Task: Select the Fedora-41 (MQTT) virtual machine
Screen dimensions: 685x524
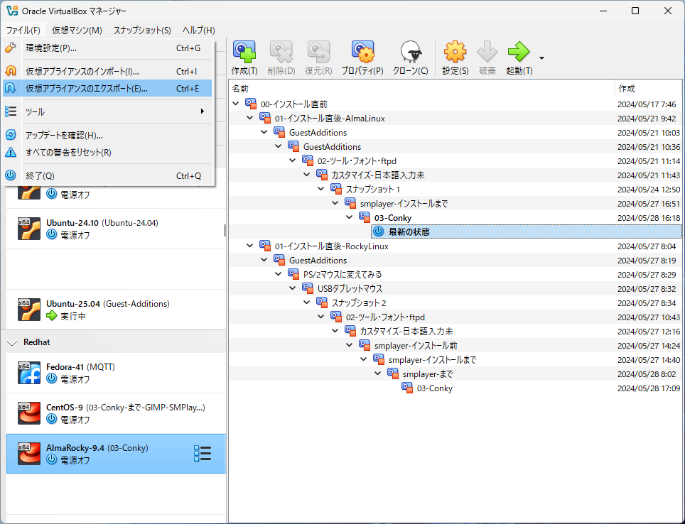Action: (116, 373)
